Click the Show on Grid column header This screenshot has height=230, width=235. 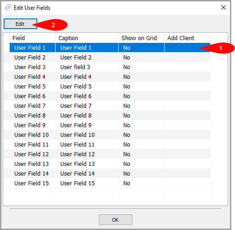(141, 38)
